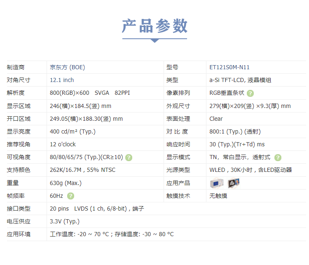Click help icon next to RGB垂直条状
Image resolution: width=309 pixels, height=265 pixels.
(x=250, y=93)
